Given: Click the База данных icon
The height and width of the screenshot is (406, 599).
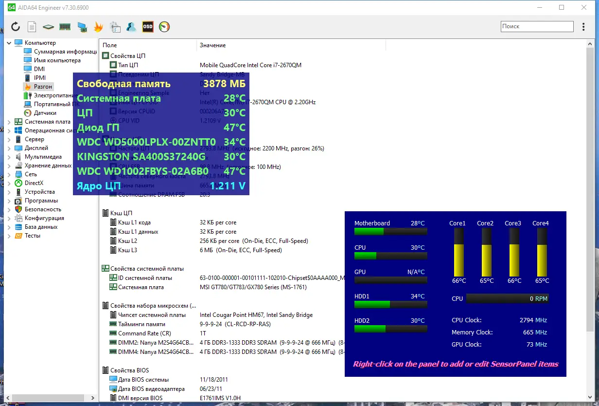Looking at the screenshot, I should [18, 227].
